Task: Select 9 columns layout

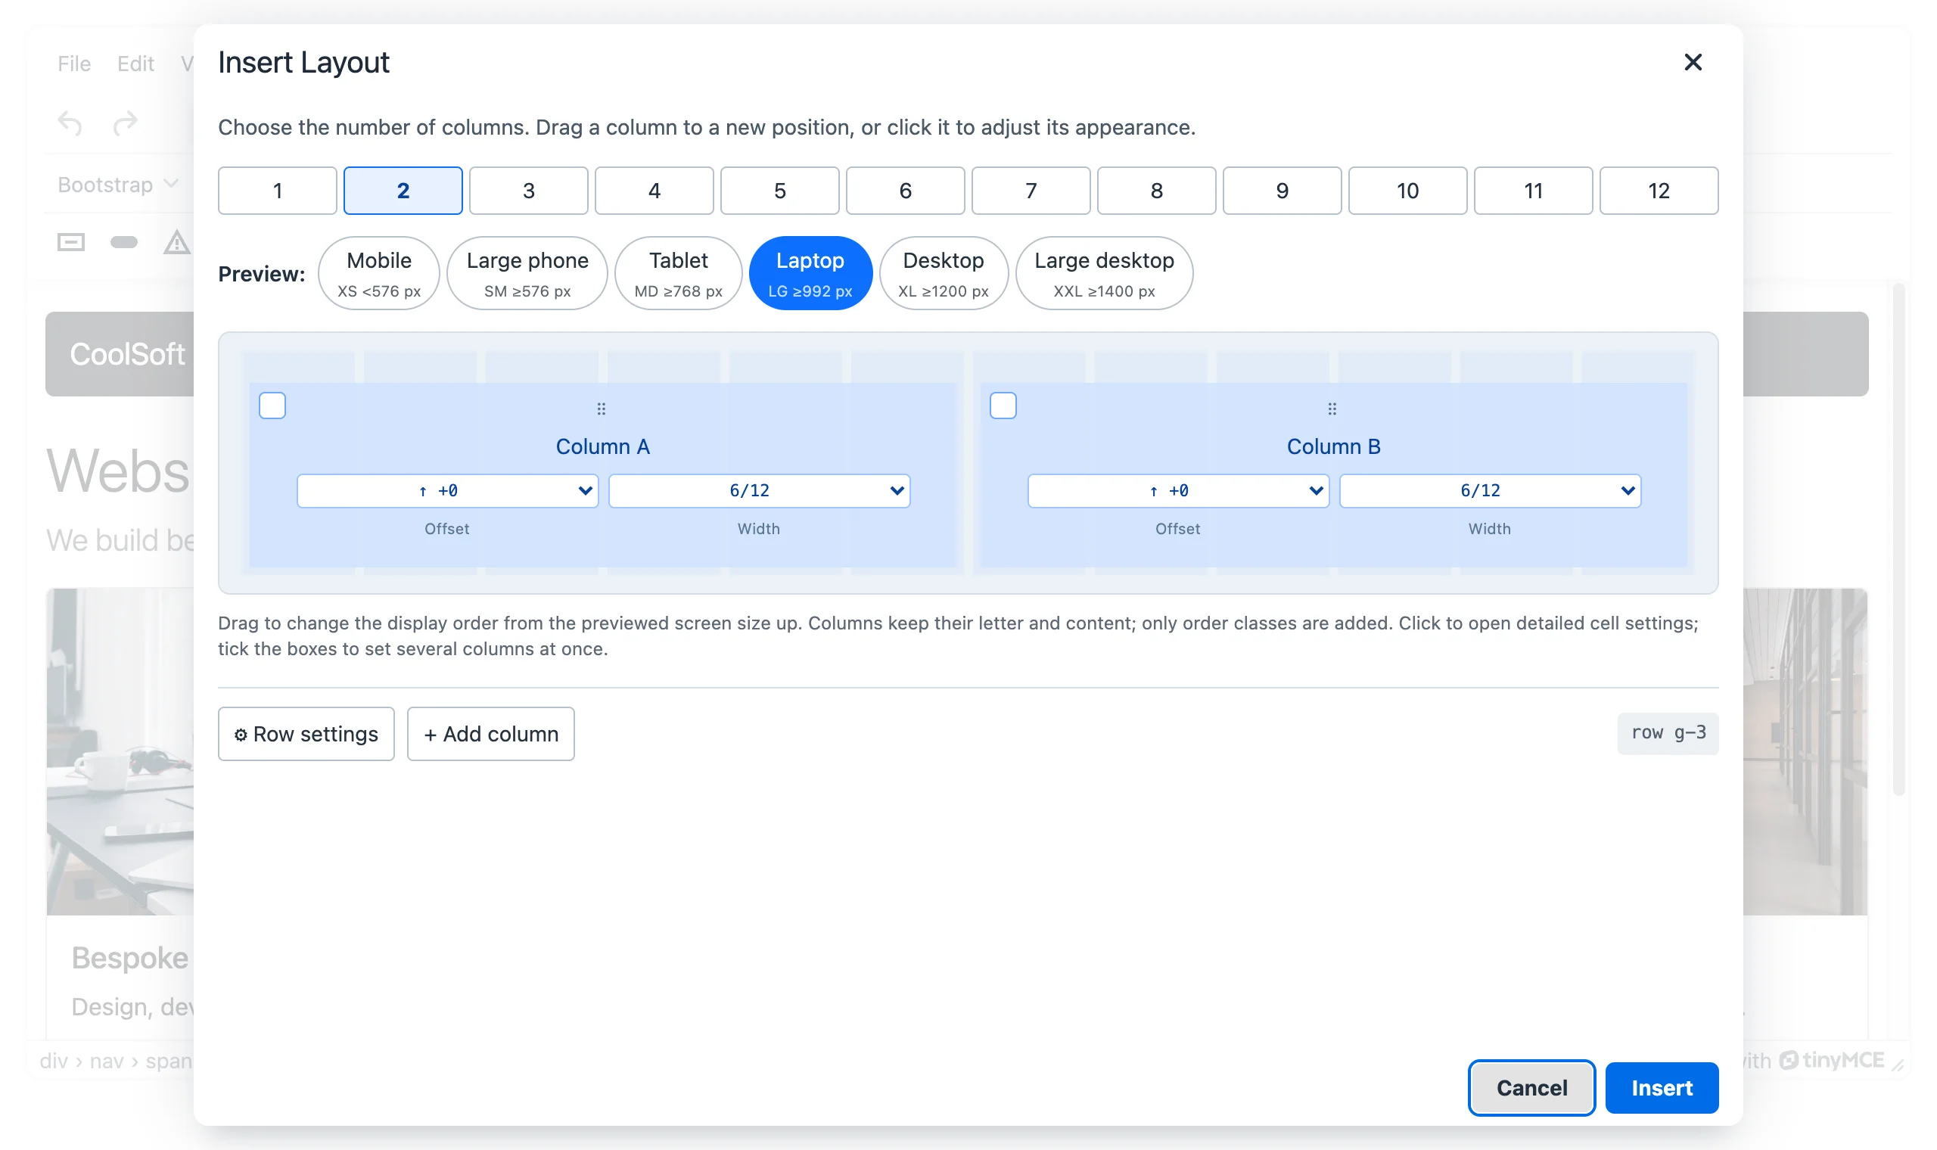Action: coord(1282,191)
